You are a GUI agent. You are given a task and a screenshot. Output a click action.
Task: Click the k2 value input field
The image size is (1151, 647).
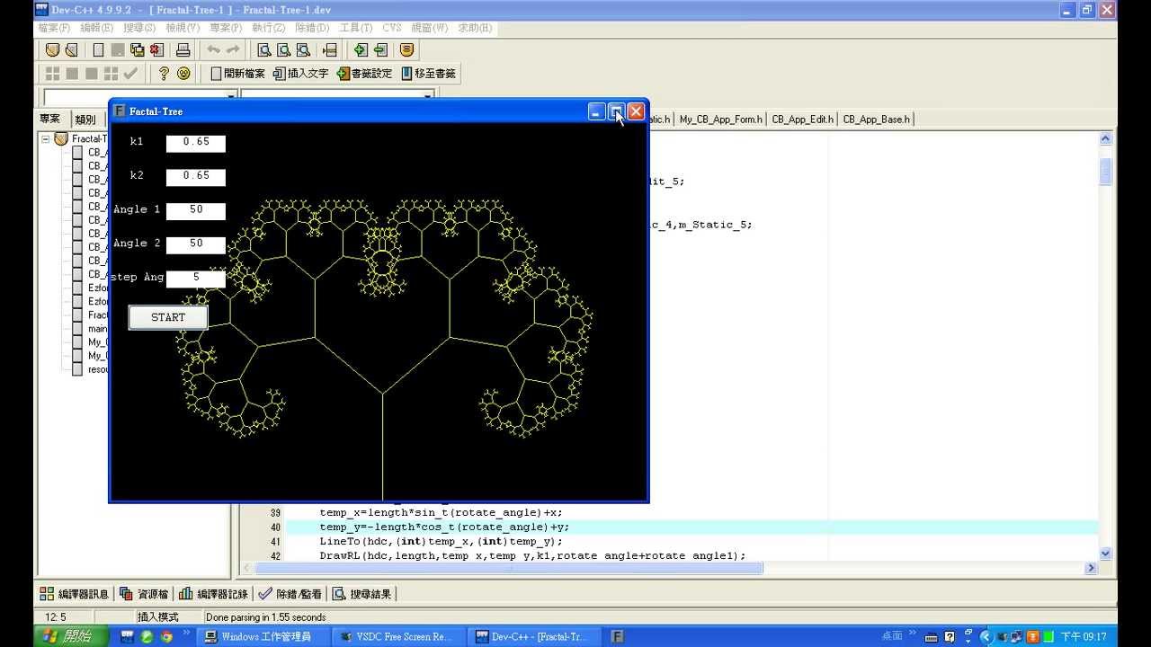coord(196,176)
